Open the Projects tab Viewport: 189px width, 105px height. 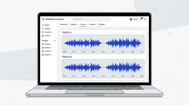pyautogui.click(x=74, y=24)
